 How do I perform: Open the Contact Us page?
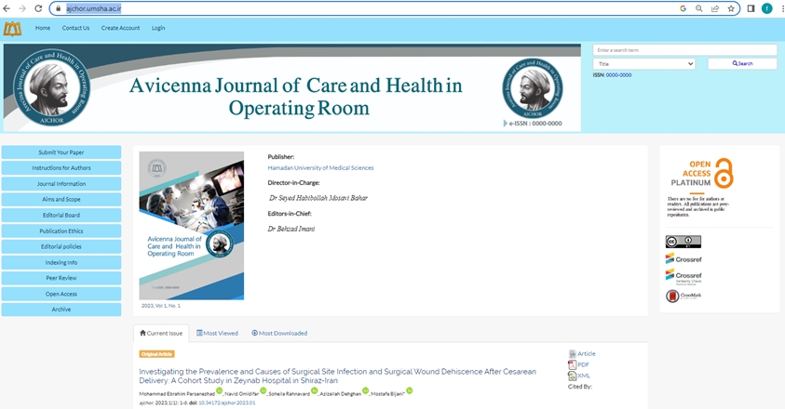(75, 28)
